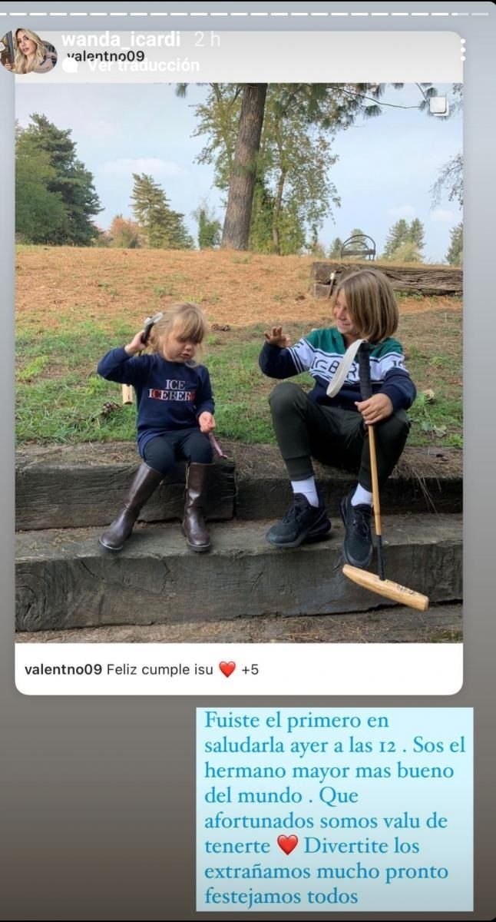Open the three-dot story options menu
Viewport: 496px width, 922px height.
pyautogui.click(x=462, y=50)
